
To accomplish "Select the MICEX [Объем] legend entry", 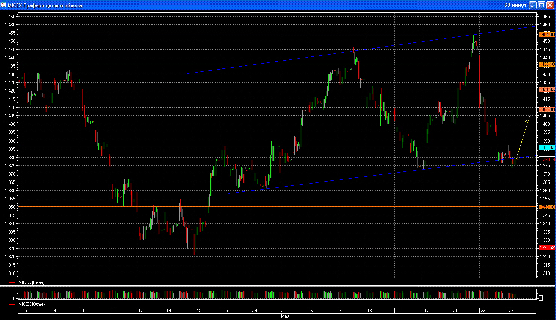I will coord(33,304).
